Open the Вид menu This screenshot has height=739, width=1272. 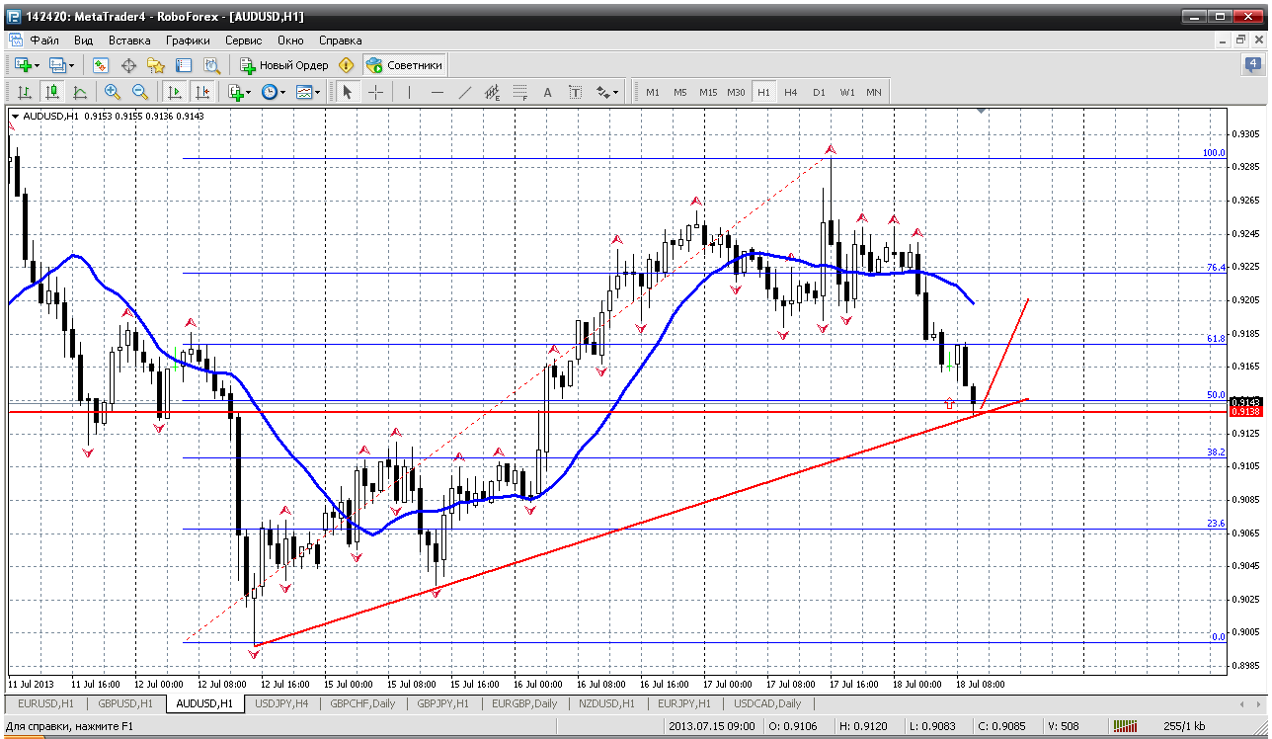(x=83, y=41)
